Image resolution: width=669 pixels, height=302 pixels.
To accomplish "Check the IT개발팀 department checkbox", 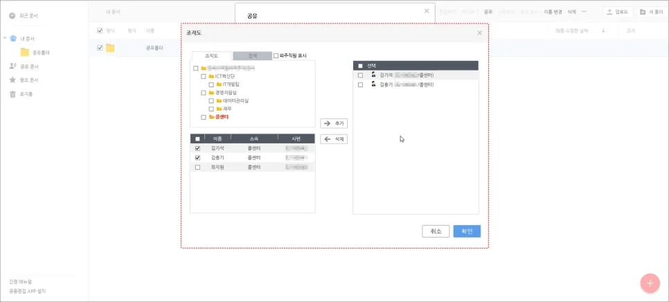I will 211,85.
